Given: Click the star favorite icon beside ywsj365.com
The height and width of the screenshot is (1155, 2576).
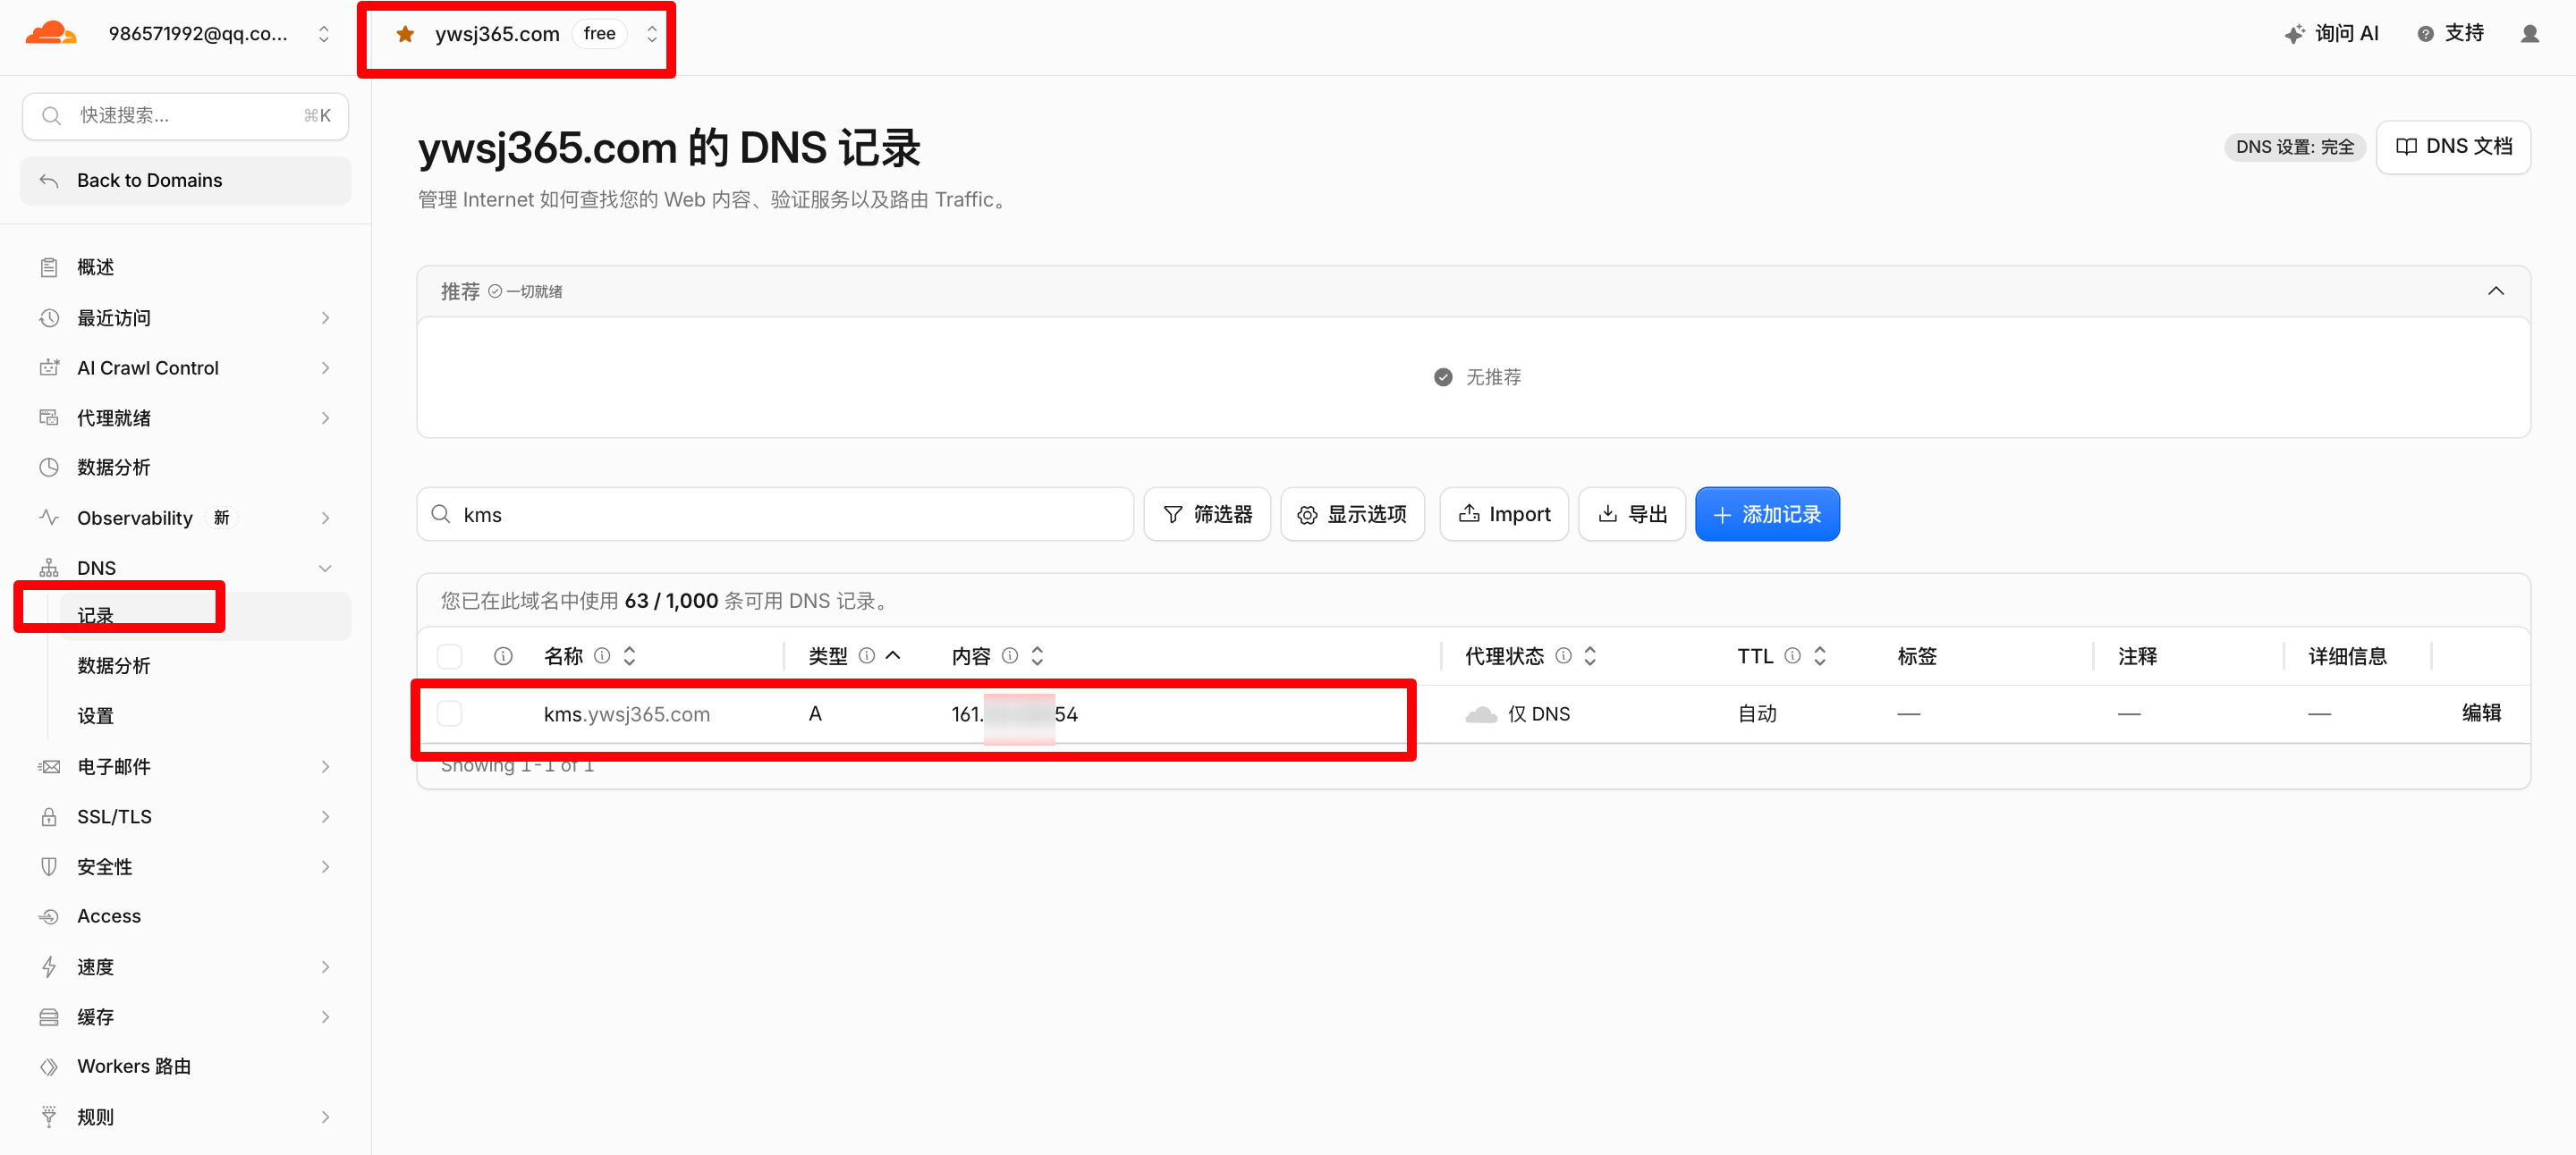Looking at the screenshot, I should pos(405,34).
